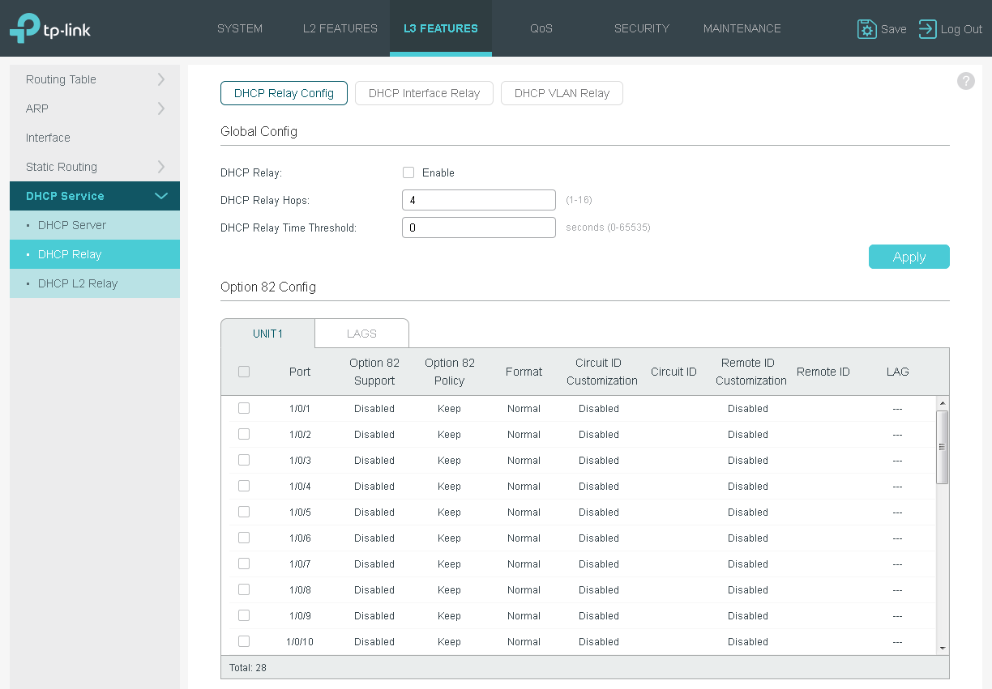Click the Port column header
The height and width of the screenshot is (689, 992).
pos(300,372)
